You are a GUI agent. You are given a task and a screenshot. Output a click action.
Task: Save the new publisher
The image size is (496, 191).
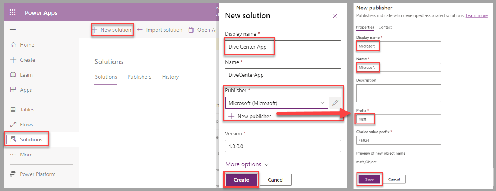point(370,179)
